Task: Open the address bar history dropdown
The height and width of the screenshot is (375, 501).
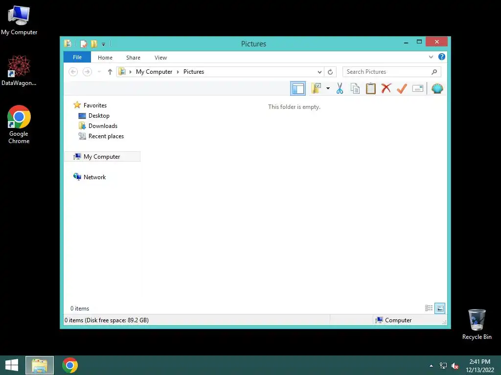Action: [x=319, y=72]
